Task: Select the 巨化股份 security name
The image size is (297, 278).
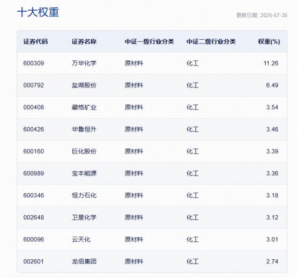Action: pyautogui.click(x=84, y=151)
